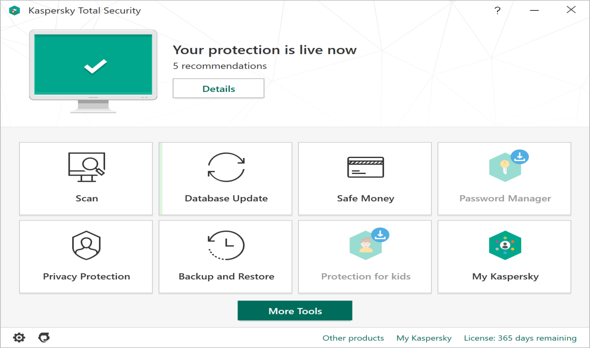Image resolution: width=590 pixels, height=348 pixels.
Task: Open the settings gear
Action: point(19,338)
